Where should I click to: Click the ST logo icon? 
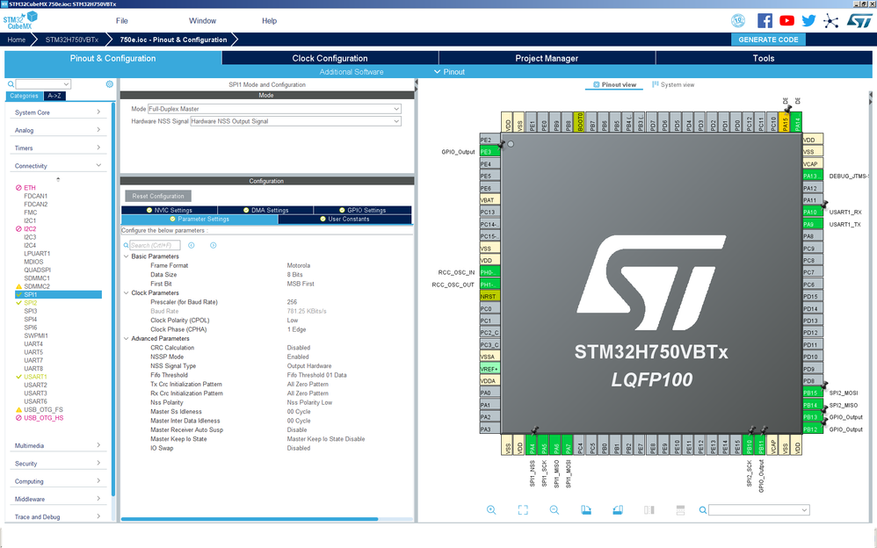point(859,21)
